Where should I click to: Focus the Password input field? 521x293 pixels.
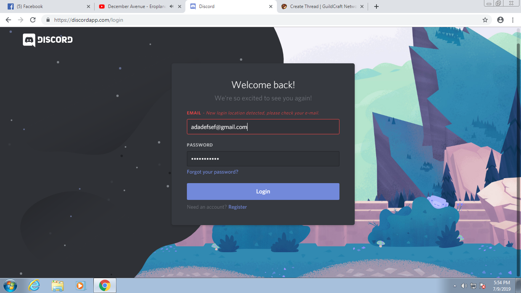pos(263,159)
